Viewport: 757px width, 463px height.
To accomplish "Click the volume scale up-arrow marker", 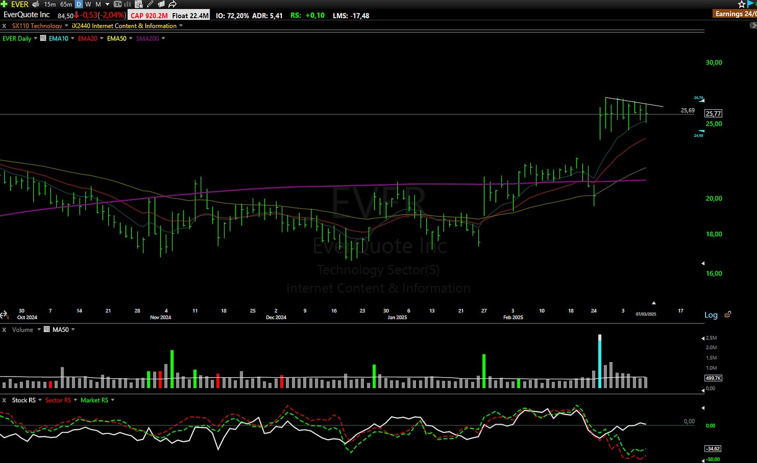I will tap(702, 338).
